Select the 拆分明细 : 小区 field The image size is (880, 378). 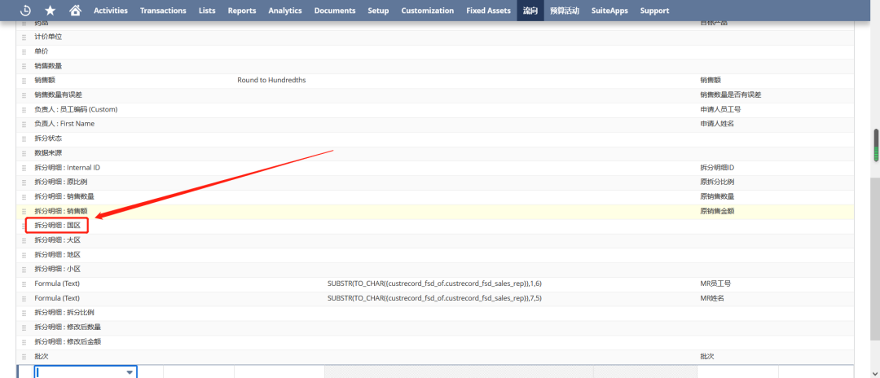pos(57,270)
